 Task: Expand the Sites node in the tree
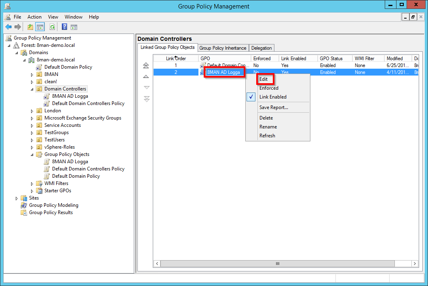17,198
